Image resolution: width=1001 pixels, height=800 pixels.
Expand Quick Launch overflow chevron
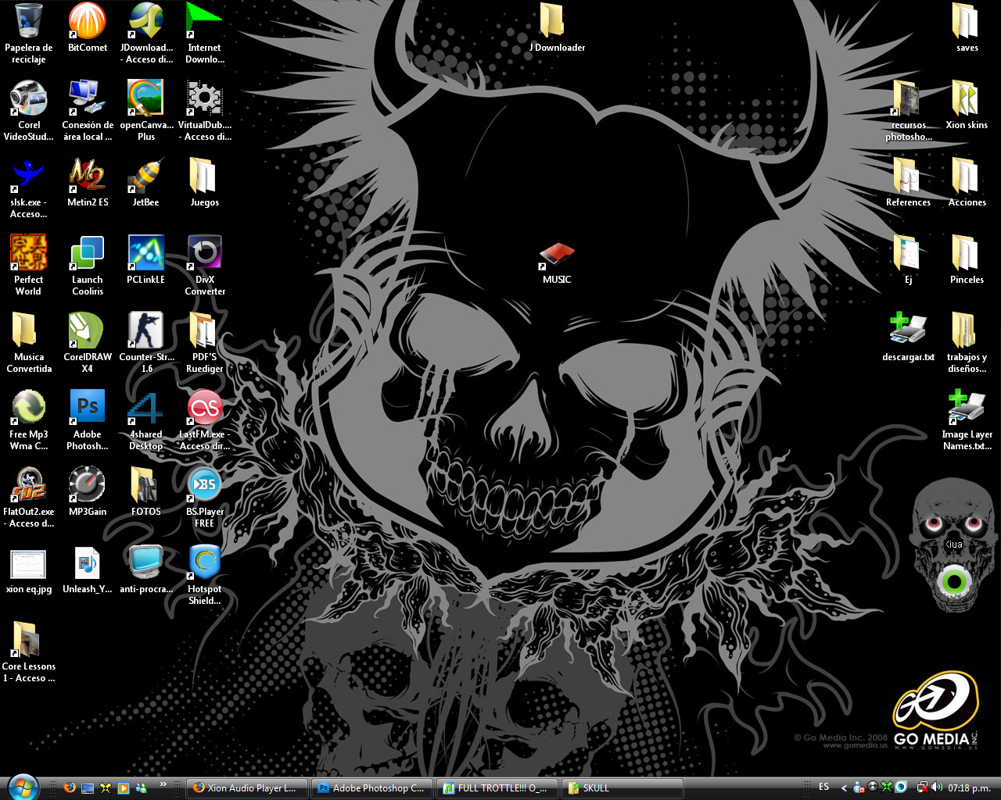click(163, 784)
